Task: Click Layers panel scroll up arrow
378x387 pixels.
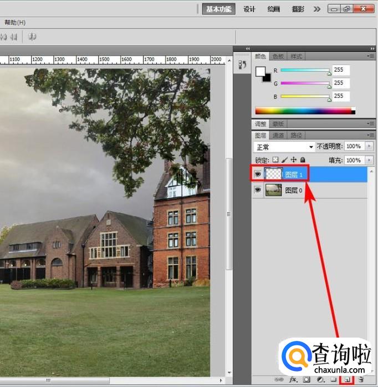Action: 371,171
